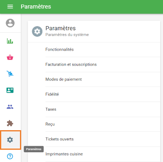Click the Paramètres du système subtitle

click(67, 35)
